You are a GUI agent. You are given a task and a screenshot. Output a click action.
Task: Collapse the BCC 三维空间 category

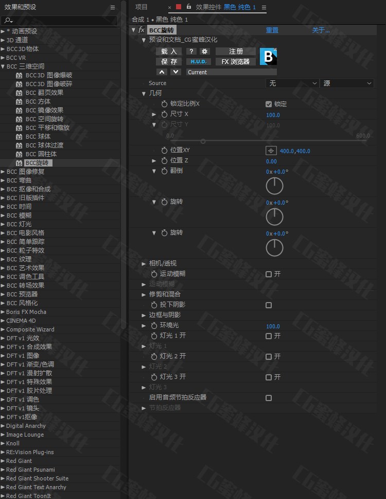3,66
